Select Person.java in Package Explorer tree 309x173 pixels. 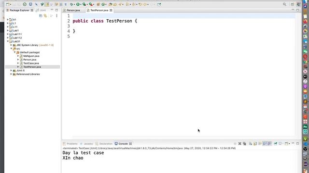[29, 60]
